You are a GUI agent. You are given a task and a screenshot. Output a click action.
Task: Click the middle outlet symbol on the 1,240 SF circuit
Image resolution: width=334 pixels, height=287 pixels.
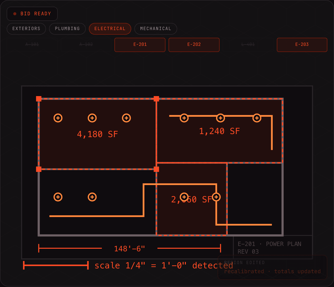[220, 118]
